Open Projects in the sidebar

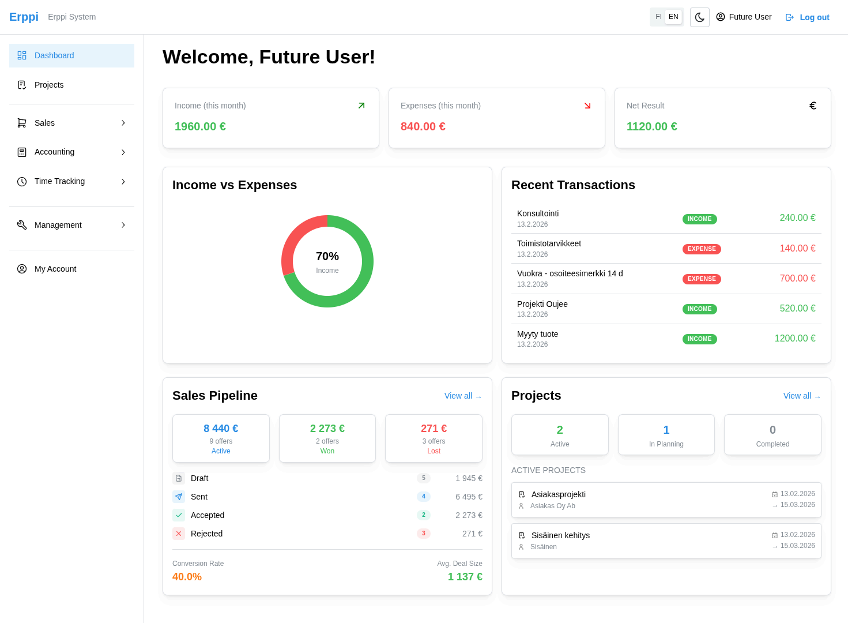click(x=71, y=85)
